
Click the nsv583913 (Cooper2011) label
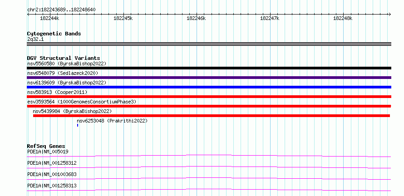pyautogui.click(x=57, y=92)
